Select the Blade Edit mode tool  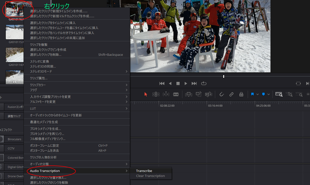tap(176, 95)
